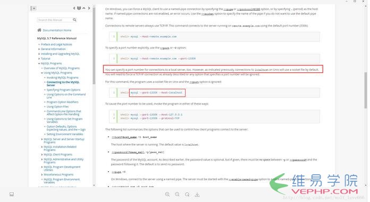Go to previous page with left arrow
The width and height of the screenshot is (370, 202).
point(74,9)
